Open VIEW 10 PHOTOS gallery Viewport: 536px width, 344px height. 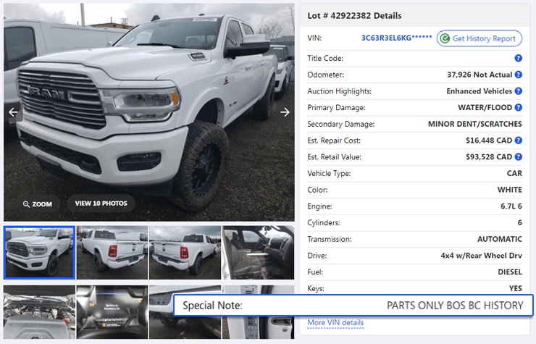(101, 203)
